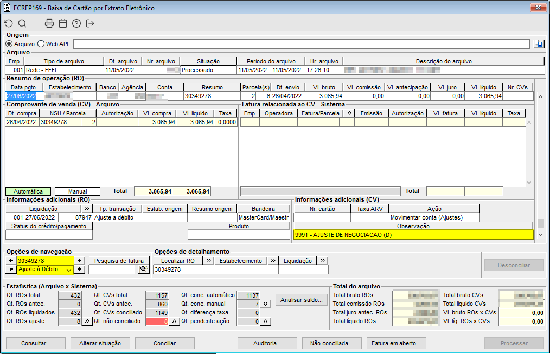The height and width of the screenshot is (354, 550).
Task: Go to previous Ajuste à Débito record
Action: [11, 269]
